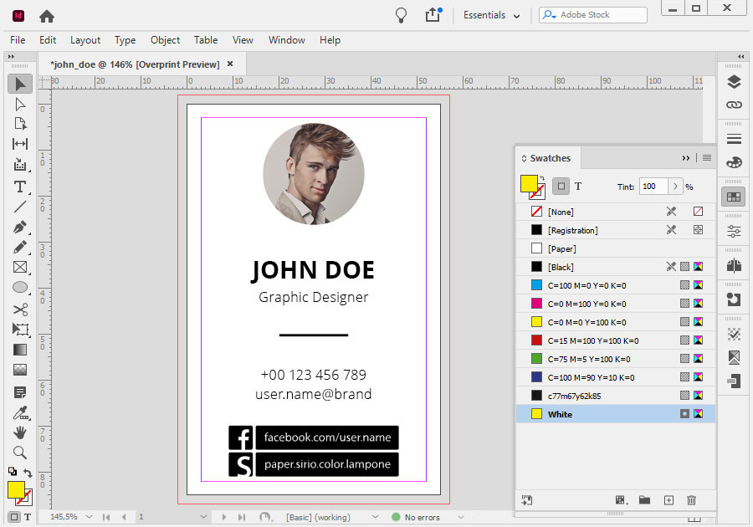Select the Direct Selection tool
Viewport: 753px width, 527px height.
20,105
